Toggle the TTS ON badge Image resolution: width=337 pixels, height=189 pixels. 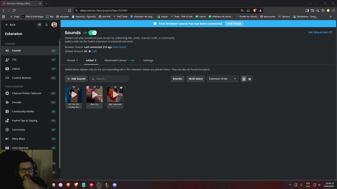pos(53,60)
